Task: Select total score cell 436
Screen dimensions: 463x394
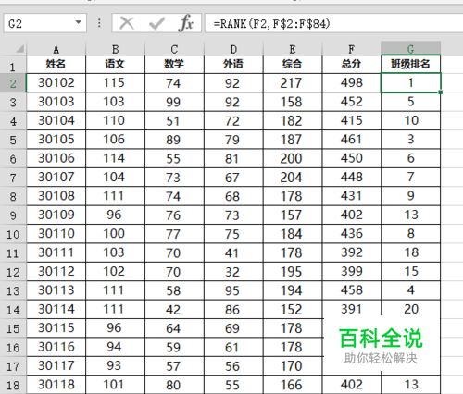Action: click(x=351, y=234)
